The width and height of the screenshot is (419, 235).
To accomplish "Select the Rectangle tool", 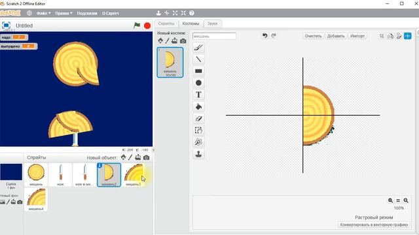I will [198, 71].
